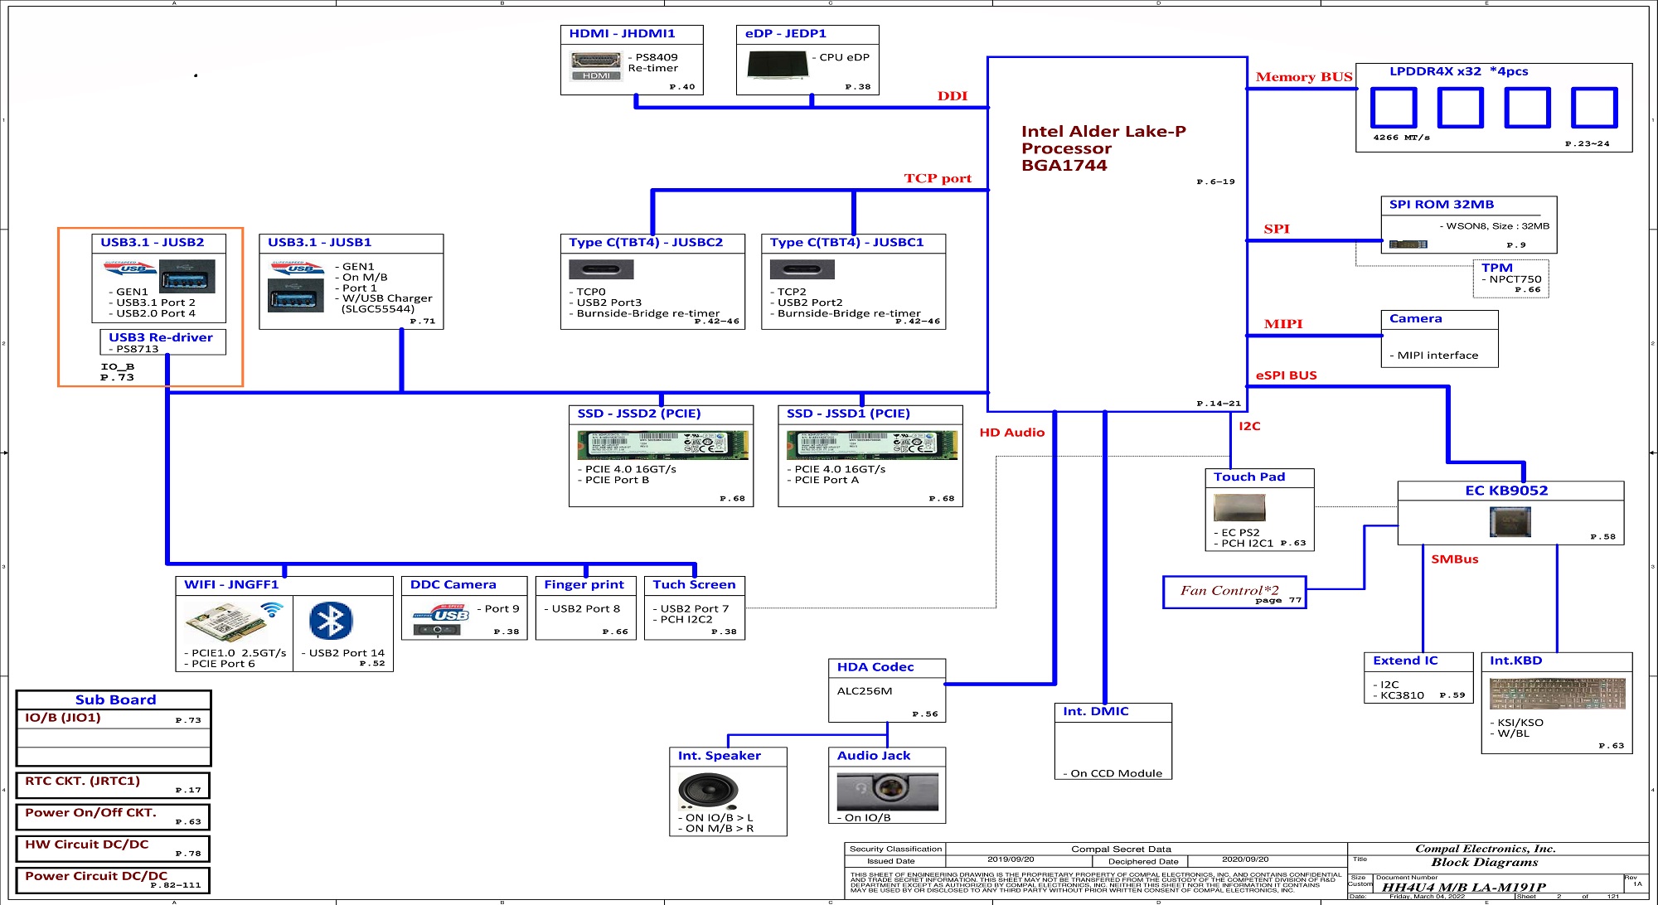Click the SSD - JSSD1 (PCIE) title
Viewport: 1658px width, 905px height.
[848, 414]
